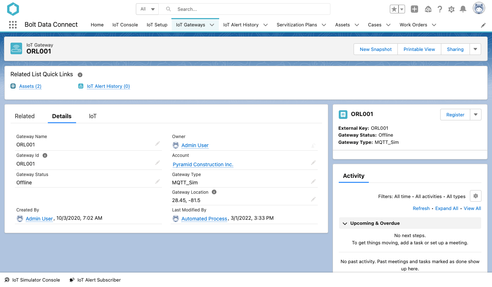This screenshot has height=287, width=492.
Task: Open the Admin User owner link
Action: (x=195, y=145)
